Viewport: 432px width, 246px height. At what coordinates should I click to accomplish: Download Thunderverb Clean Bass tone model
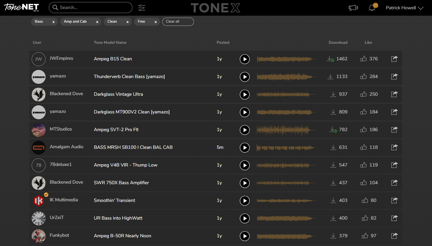[x=330, y=77]
